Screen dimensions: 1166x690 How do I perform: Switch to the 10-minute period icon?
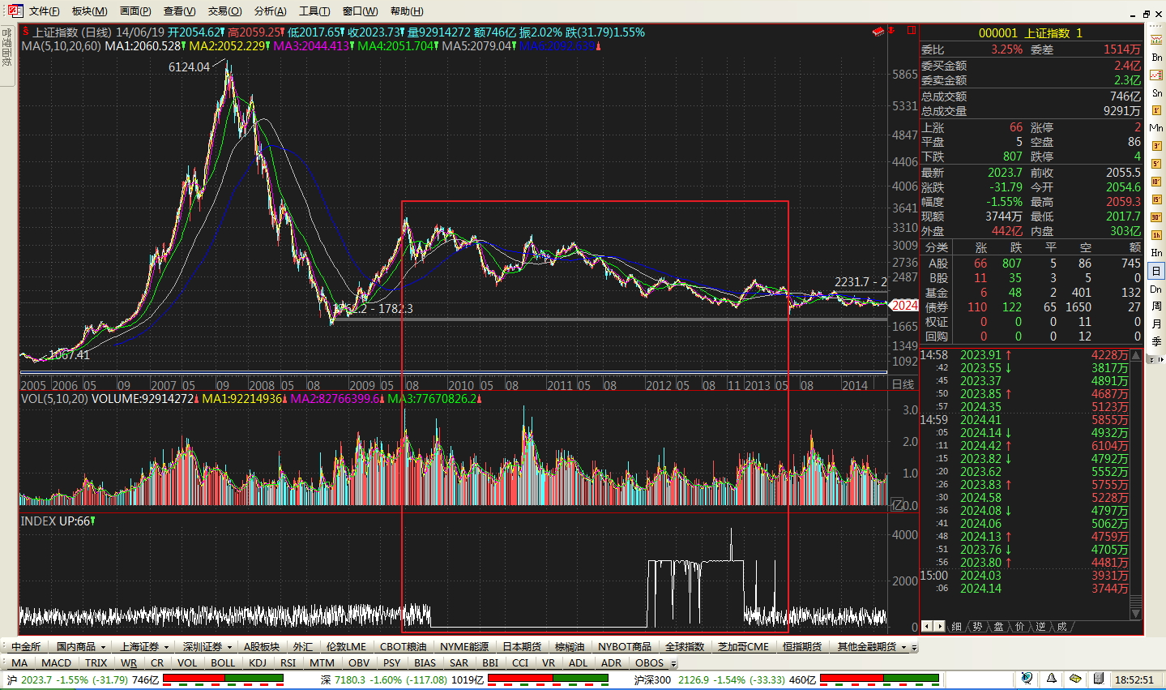click(1156, 182)
